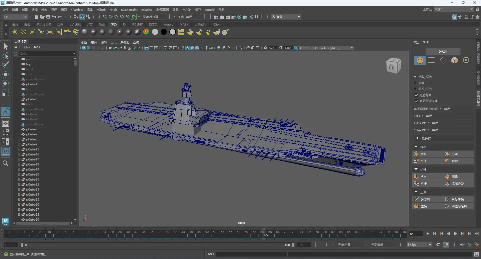481x259 pixels.
Task: Toggle loop playback button
Action: pyautogui.click(x=438, y=244)
